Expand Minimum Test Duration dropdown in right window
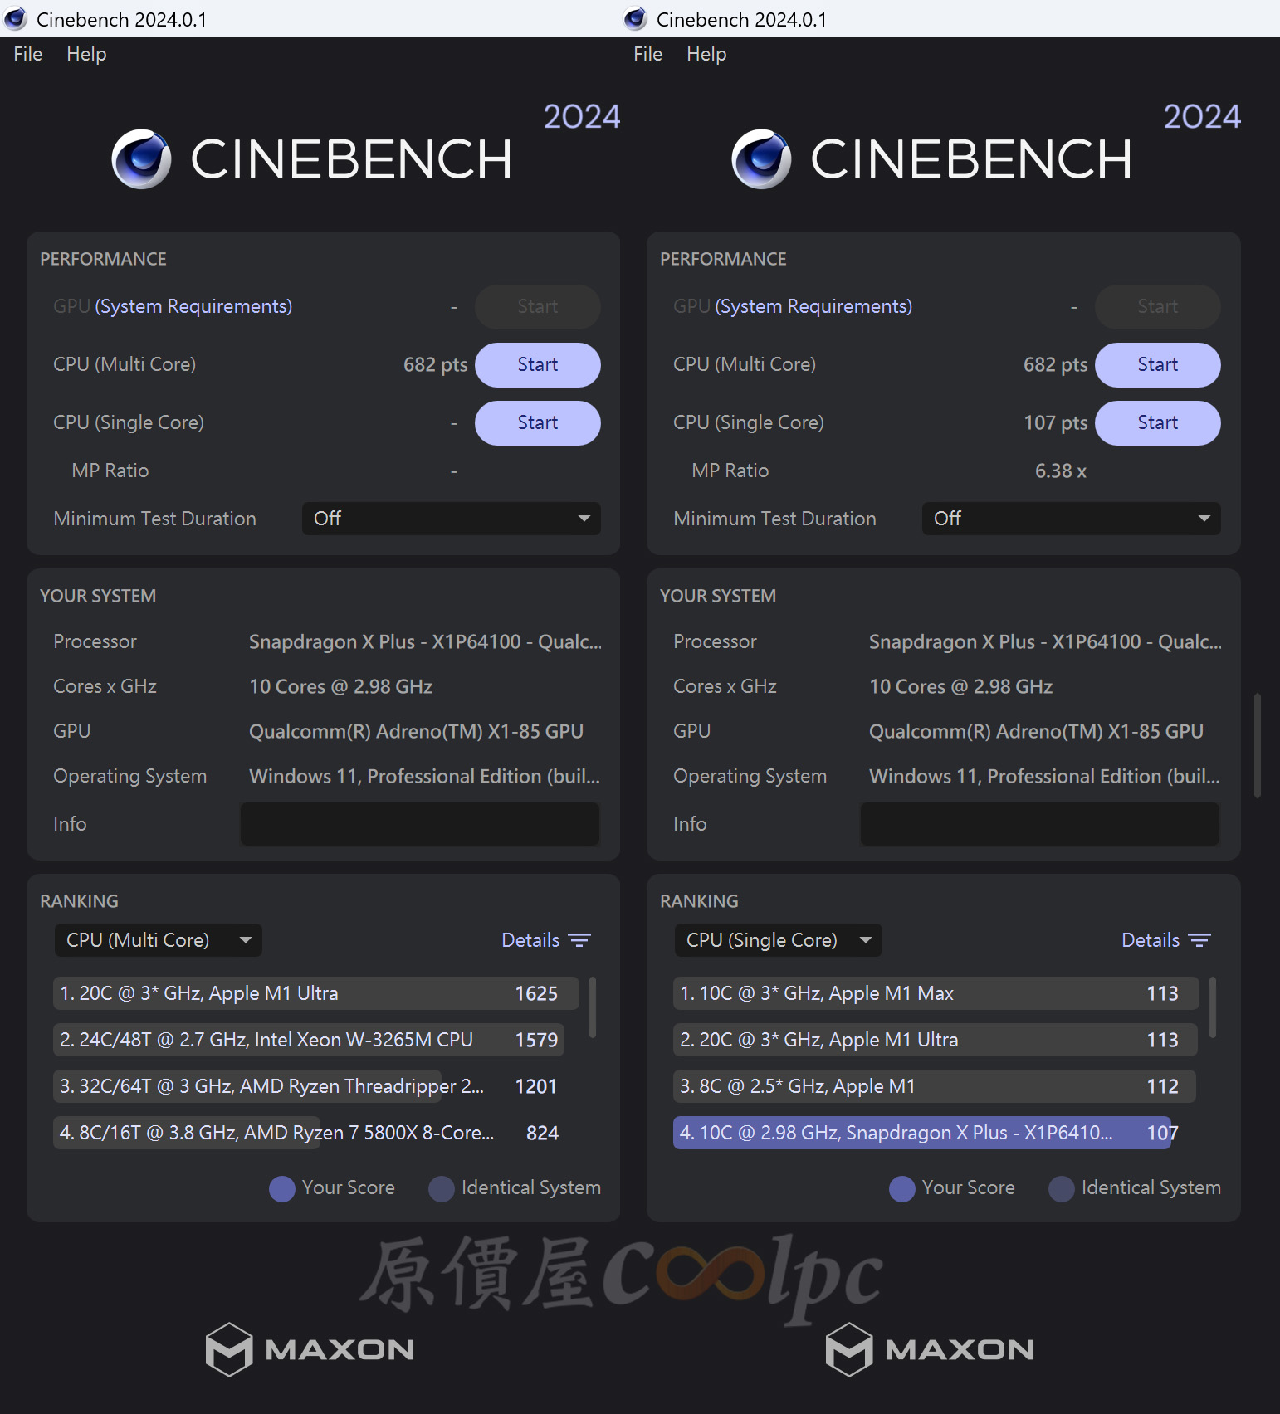Image resolution: width=1280 pixels, height=1414 pixels. [1071, 519]
